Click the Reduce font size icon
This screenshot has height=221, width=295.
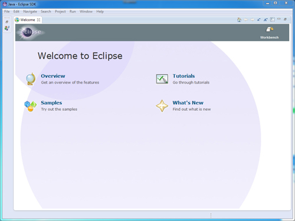pos(259,19)
